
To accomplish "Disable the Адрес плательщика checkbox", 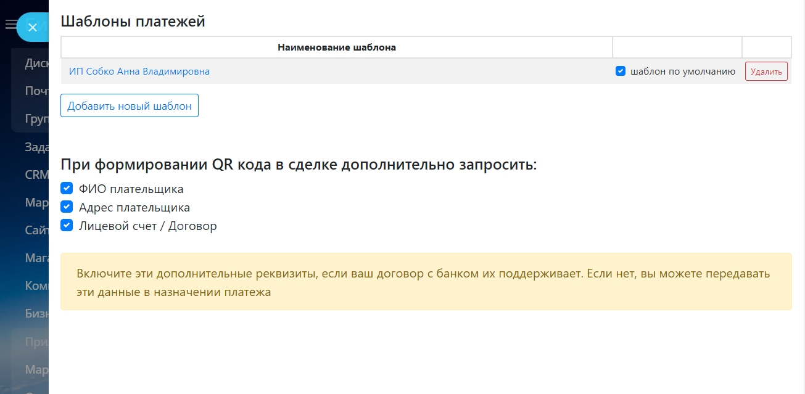I will 67,207.
